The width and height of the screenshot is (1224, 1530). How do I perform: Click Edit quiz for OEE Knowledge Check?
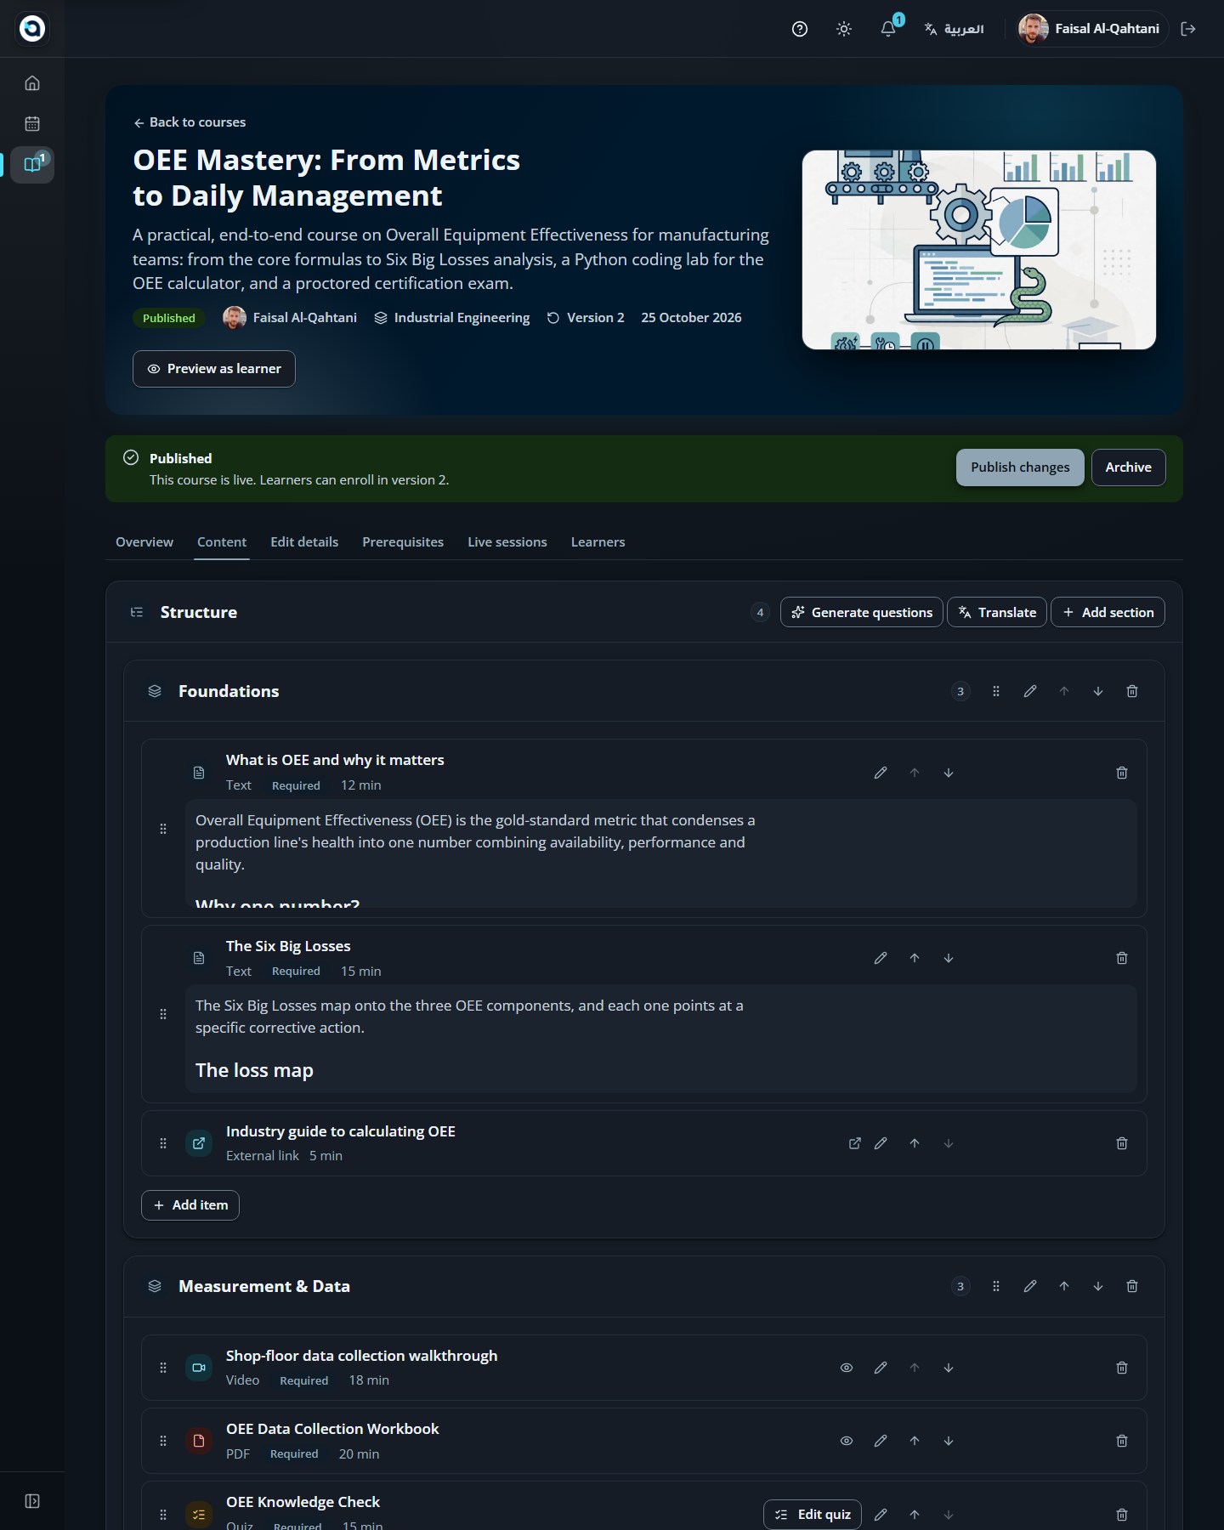(x=813, y=1515)
